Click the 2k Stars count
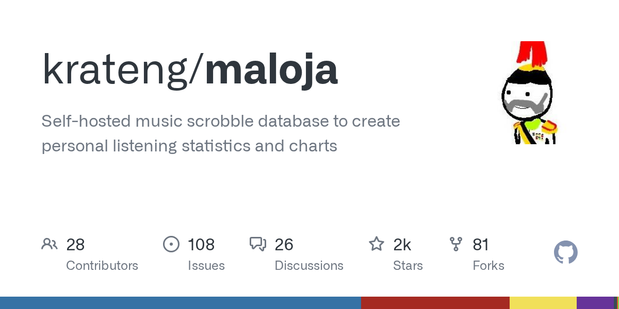This screenshot has height=309, width=619. [402, 245]
